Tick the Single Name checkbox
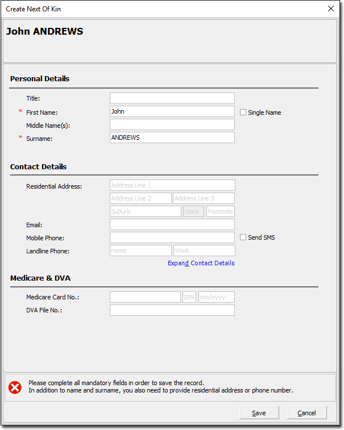Viewport: 344px width, 430px height. 243,112
